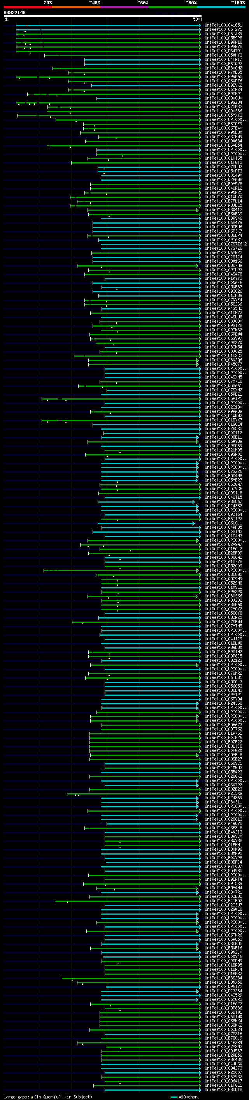Click label UniRef100_P45877

point(223,364)
